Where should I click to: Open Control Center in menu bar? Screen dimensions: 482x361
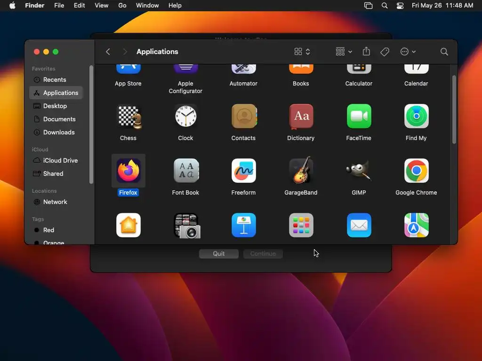[400, 6]
